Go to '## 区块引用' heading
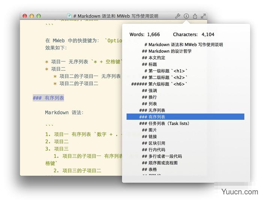This screenshot has height=203, width=263. coord(153,143)
